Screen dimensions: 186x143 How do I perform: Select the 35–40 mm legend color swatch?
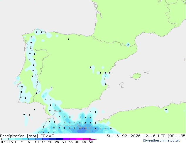[x=72, y=139]
